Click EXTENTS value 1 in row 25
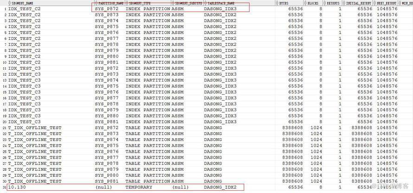Viewport: 413px width, 193px height. click(x=340, y=152)
